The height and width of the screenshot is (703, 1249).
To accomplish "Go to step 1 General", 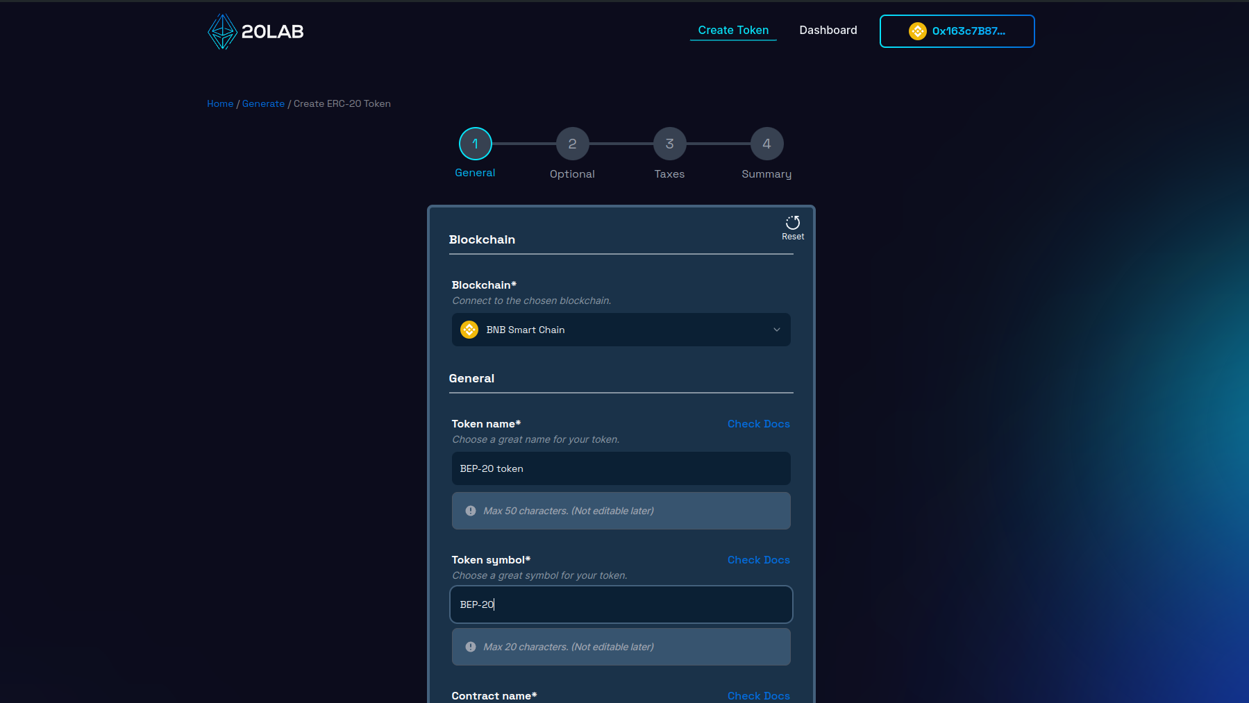I will [475, 144].
